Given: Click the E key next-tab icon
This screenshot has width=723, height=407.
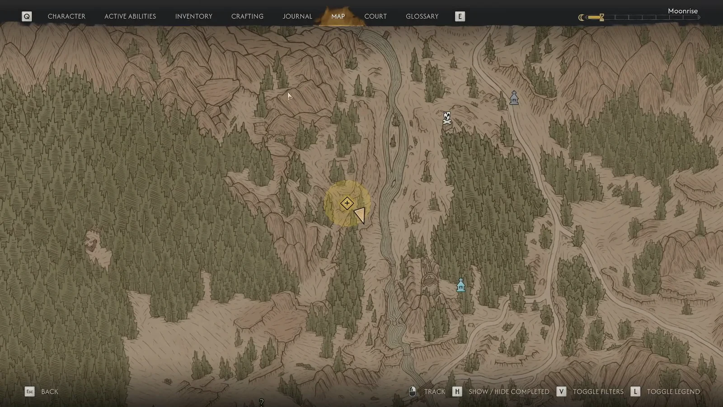Looking at the screenshot, I should pyautogui.click(x=460, y=16).
